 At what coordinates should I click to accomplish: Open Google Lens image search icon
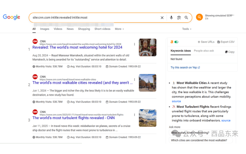tap(179, 18)
